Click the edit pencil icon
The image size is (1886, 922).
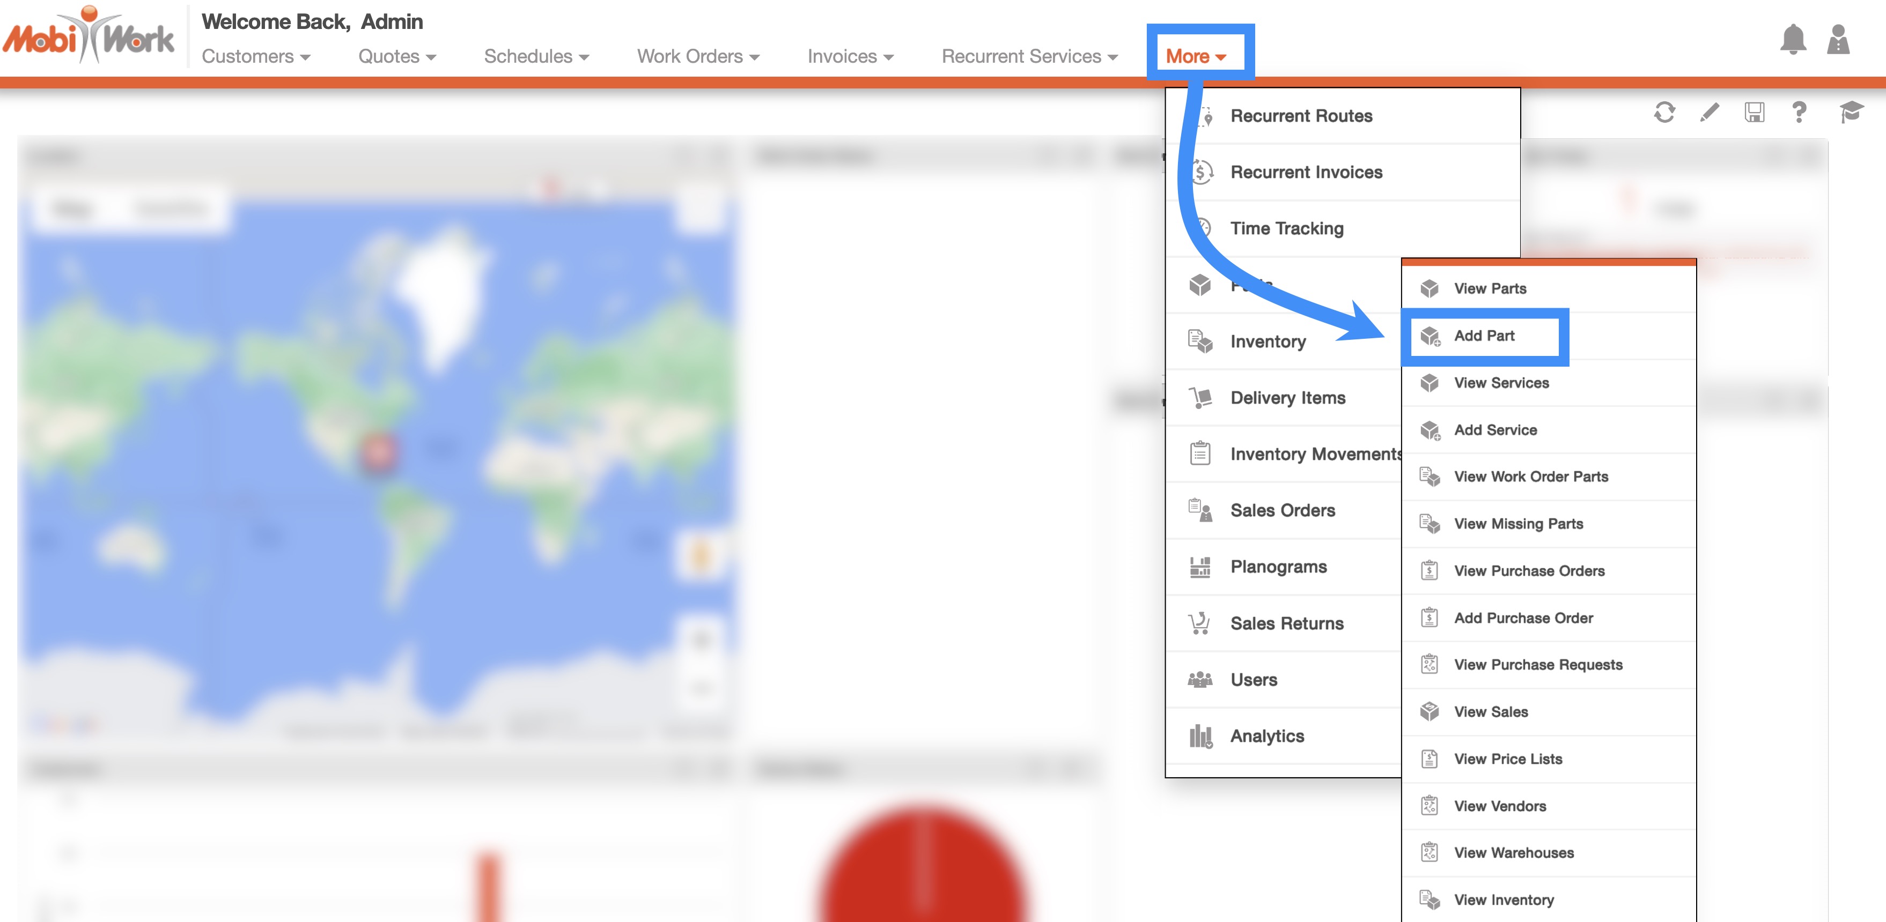pyautogui.click(x=1710, y=112)
